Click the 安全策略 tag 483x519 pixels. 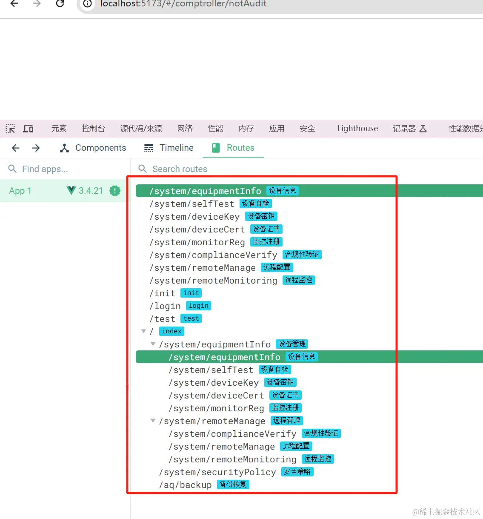(x=297, y=472)
